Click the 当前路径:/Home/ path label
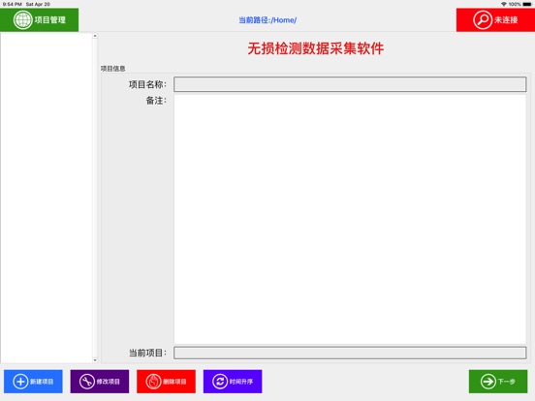Viewport: 535px width, 401px height. click(x=267, y=20)
